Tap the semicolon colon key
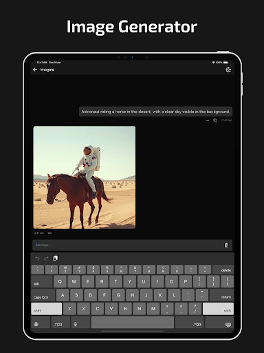Viewport: 264px width, 353px height. coord(188,295)
